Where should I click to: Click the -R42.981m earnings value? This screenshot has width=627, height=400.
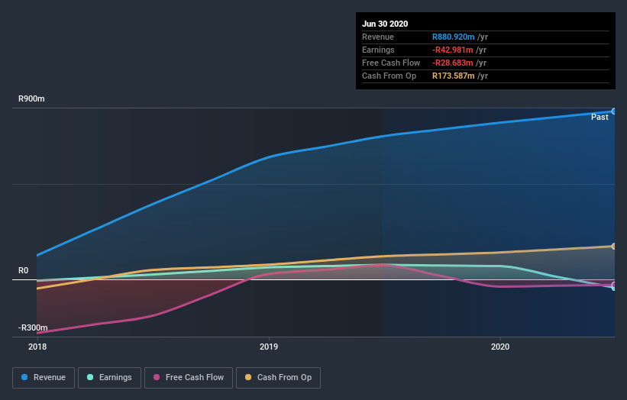coord(453,50)
